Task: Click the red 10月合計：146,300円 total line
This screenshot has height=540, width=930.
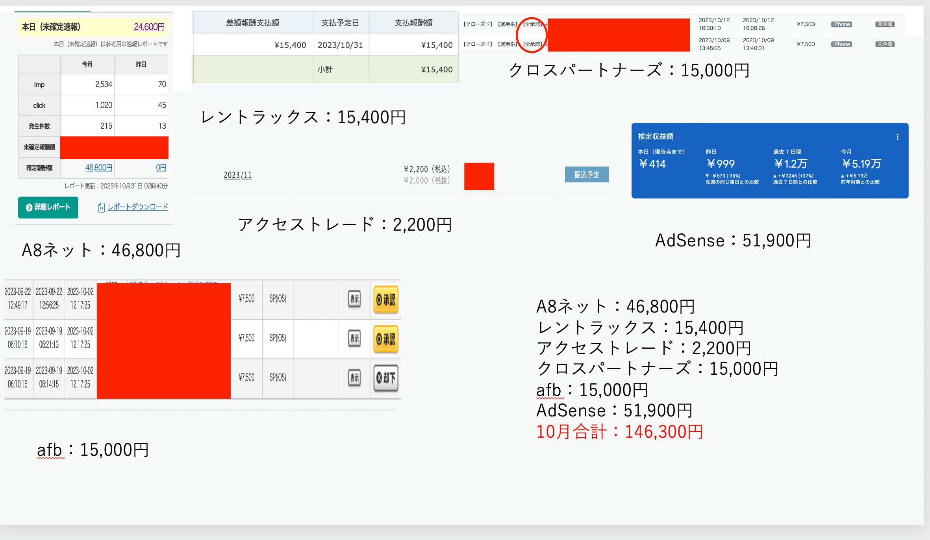Action: (620, 432)
